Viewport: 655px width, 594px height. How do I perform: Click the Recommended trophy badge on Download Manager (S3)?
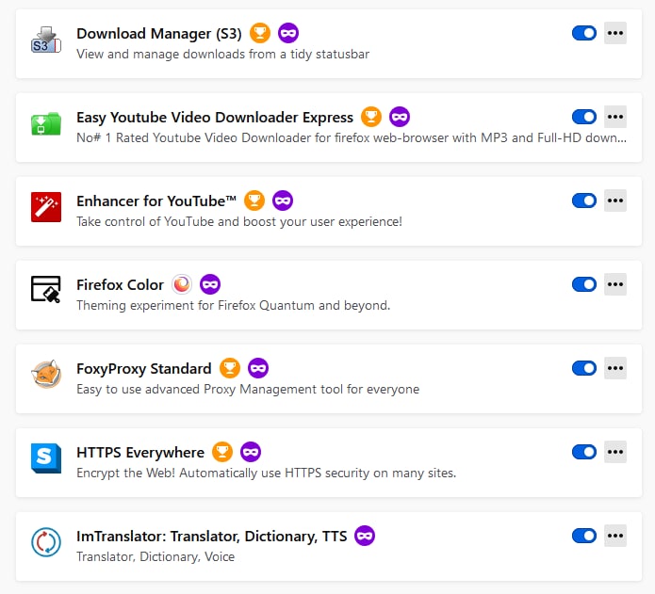tap(260, 33)
